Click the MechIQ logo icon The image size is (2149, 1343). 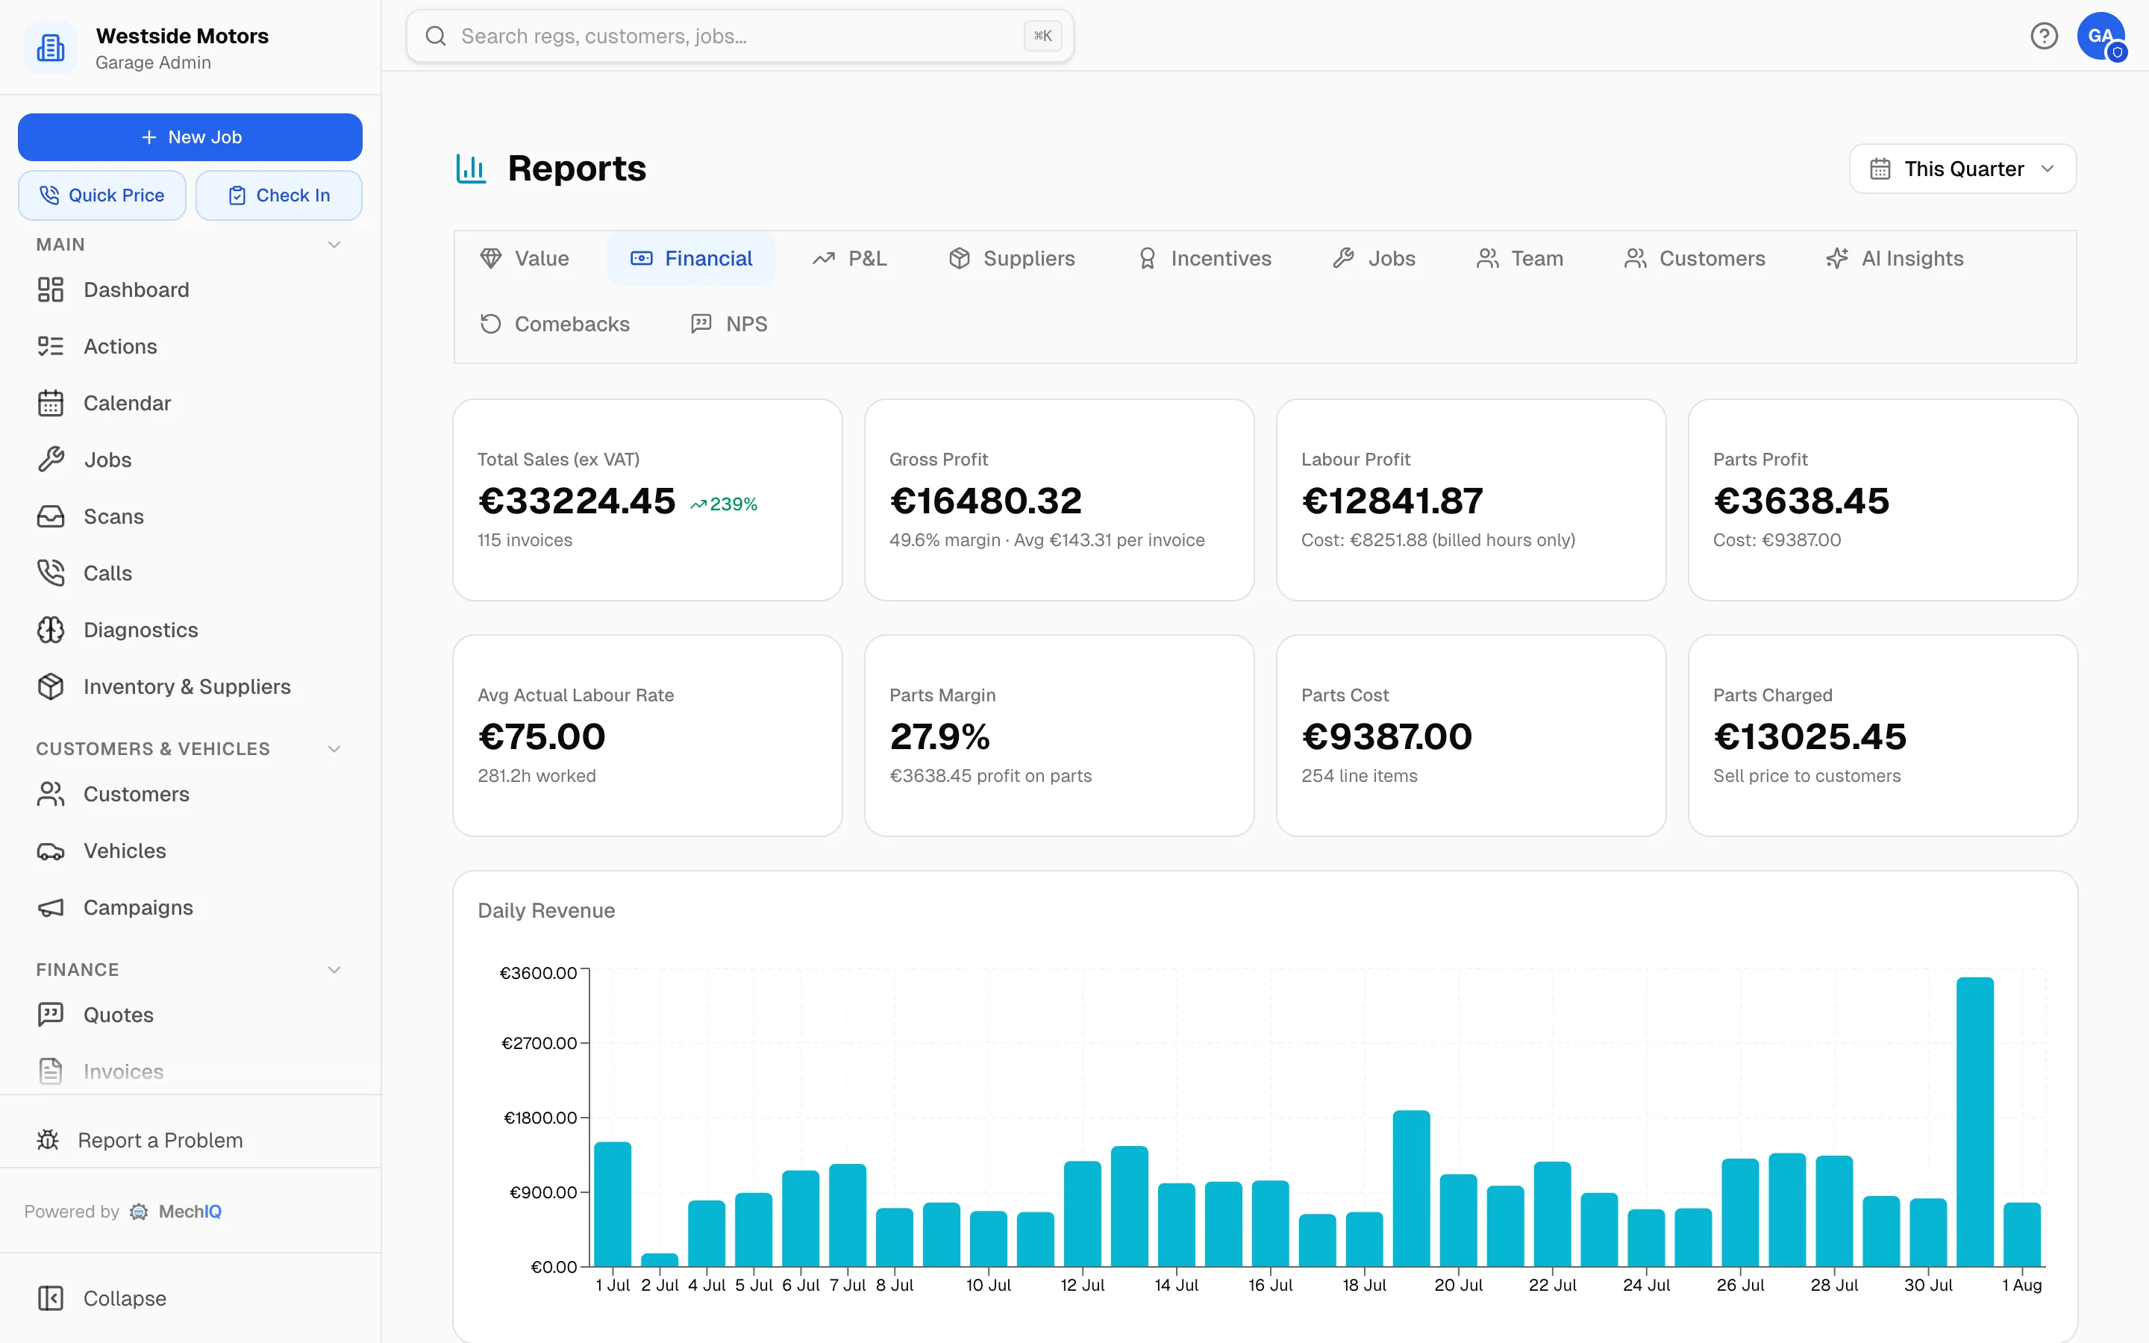[139, 1212]
